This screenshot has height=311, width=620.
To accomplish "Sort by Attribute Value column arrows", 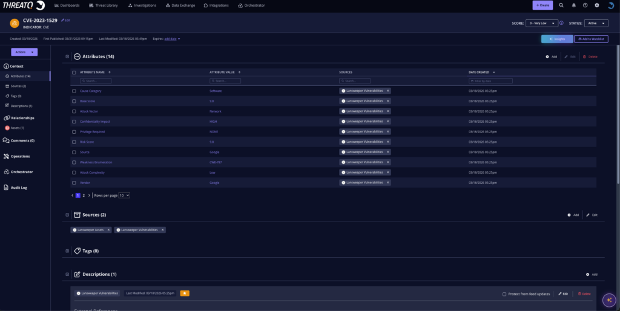I will pyautogui.click(x=240, y=73).
